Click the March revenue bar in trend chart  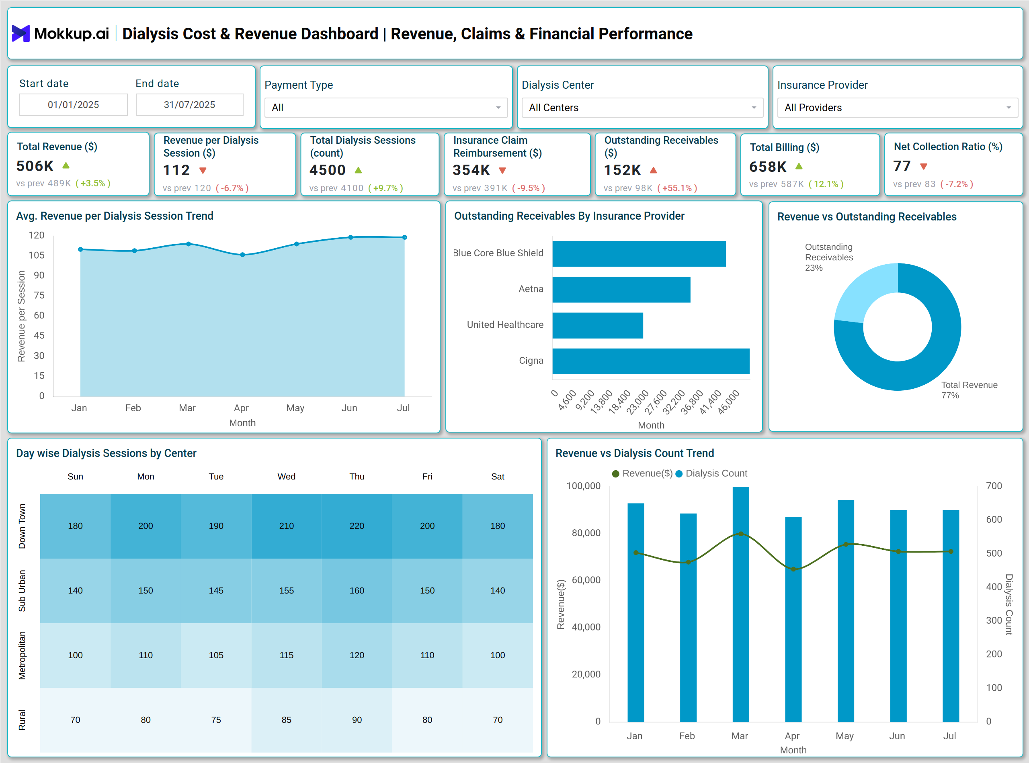[x=740, y=604]
